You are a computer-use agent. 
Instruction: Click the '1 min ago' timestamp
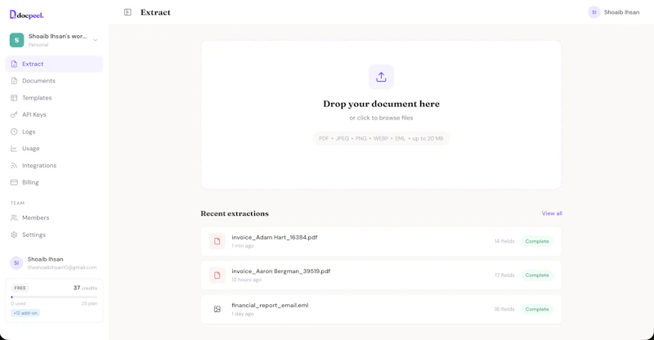point(243,246)
